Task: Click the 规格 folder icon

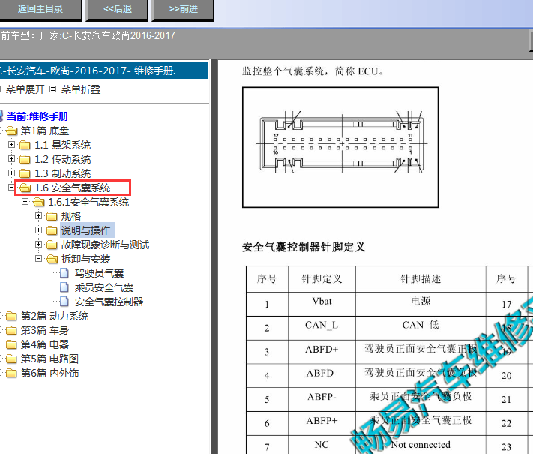Action: point(52,216)
